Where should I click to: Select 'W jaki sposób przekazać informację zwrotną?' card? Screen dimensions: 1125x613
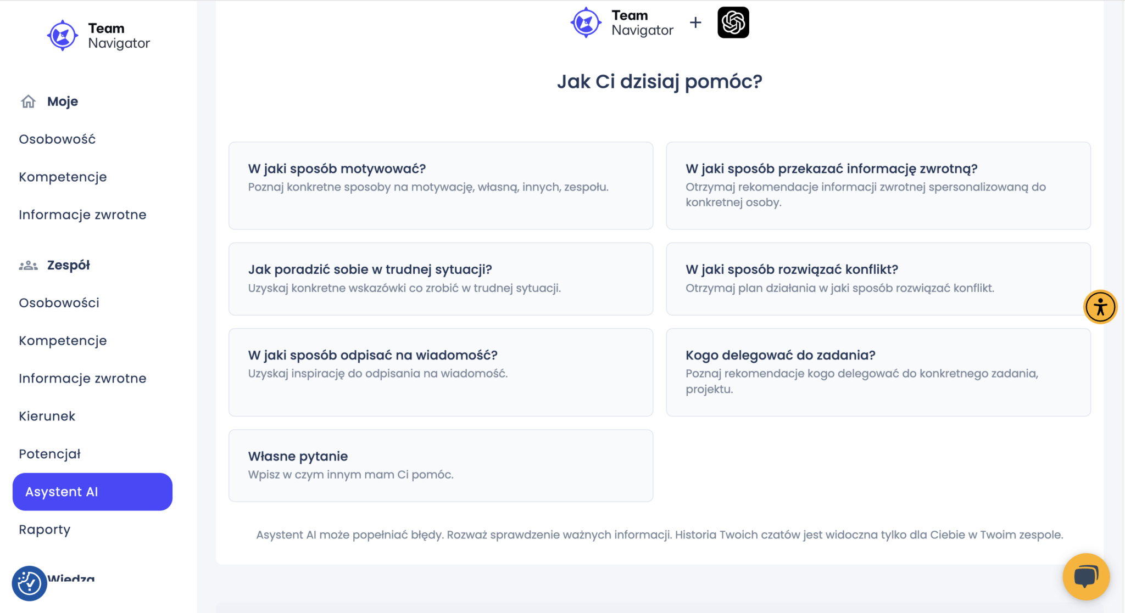click(878, 185)
